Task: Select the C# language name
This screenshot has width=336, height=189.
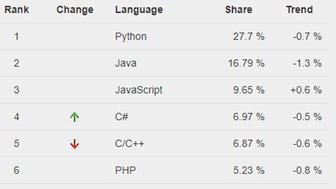Action: click(x=121, y=117)
